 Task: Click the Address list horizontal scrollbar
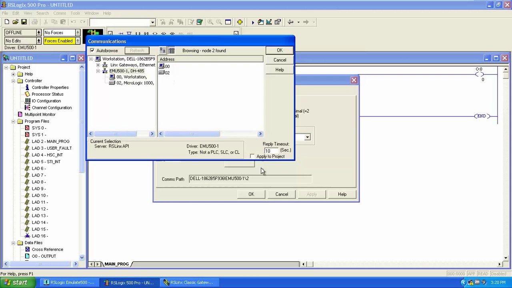[210, 134]
